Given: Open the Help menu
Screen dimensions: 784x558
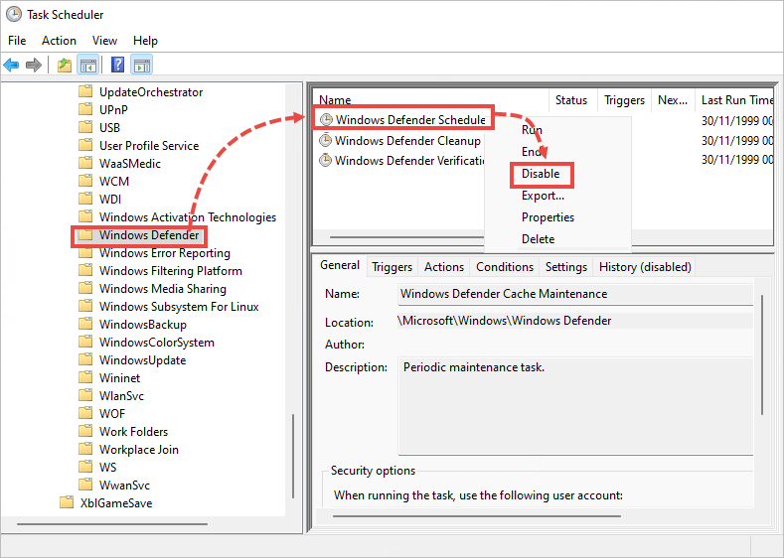Looking at the screenshot, I should pos(145,41).
